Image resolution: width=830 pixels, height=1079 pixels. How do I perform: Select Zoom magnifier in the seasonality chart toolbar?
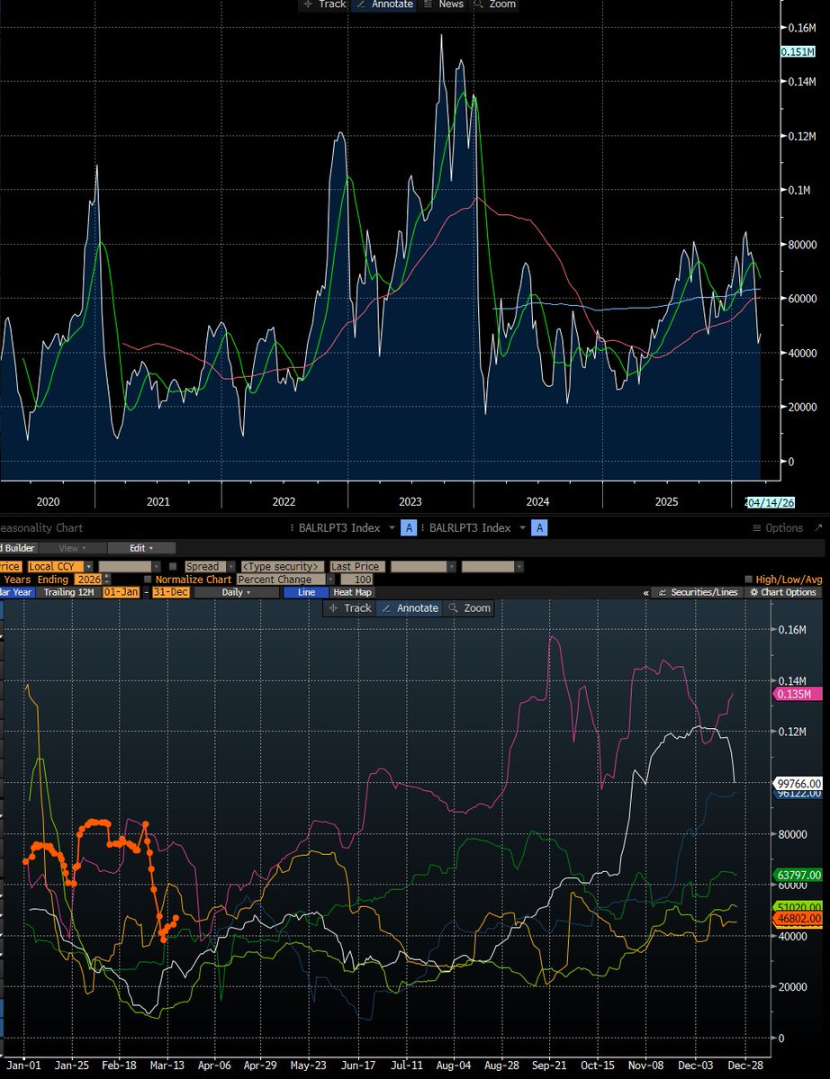click(x=469, y=608)
